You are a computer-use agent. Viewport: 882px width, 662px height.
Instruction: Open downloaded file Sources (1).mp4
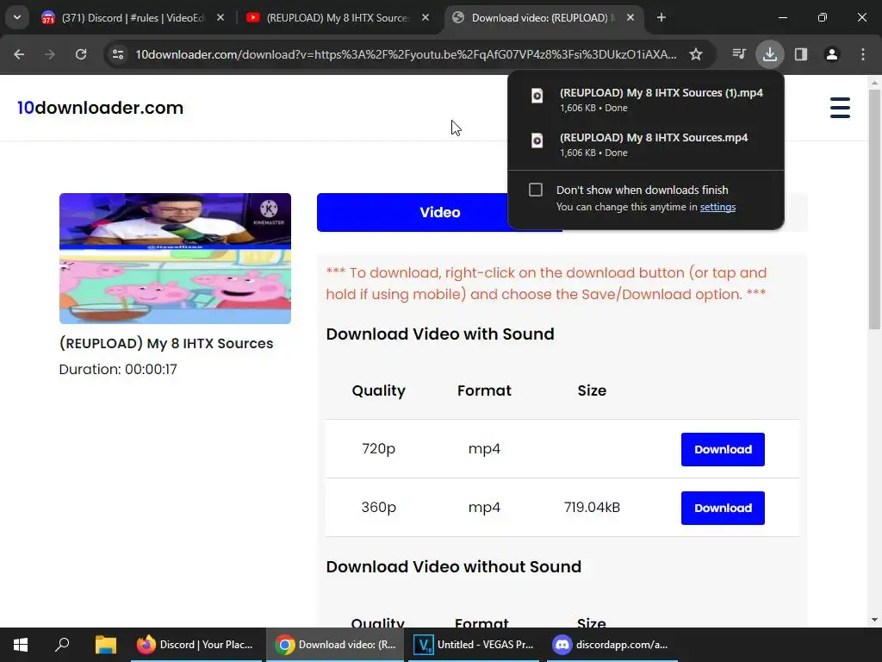646,100
